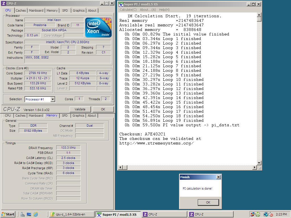Open Graphics tab in top CPU-Z window
The width and height of the screenshot is (291, 218).
tap(78, 11)
